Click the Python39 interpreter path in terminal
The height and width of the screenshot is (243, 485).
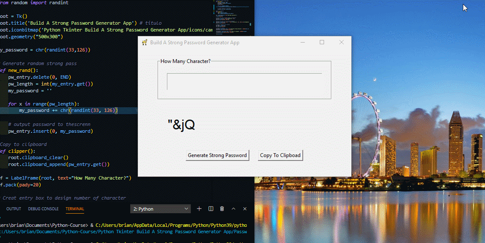(171, 225)
